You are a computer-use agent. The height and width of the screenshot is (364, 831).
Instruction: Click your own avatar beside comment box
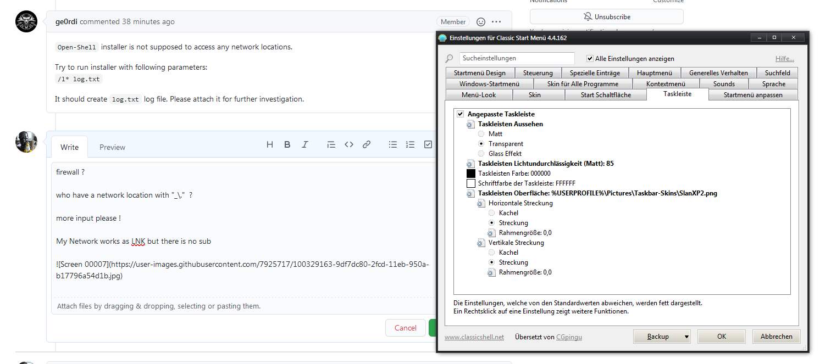26,142
